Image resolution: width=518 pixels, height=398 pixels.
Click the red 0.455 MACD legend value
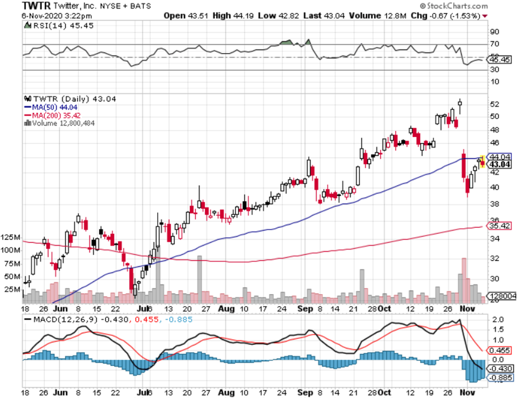[147, 320]
